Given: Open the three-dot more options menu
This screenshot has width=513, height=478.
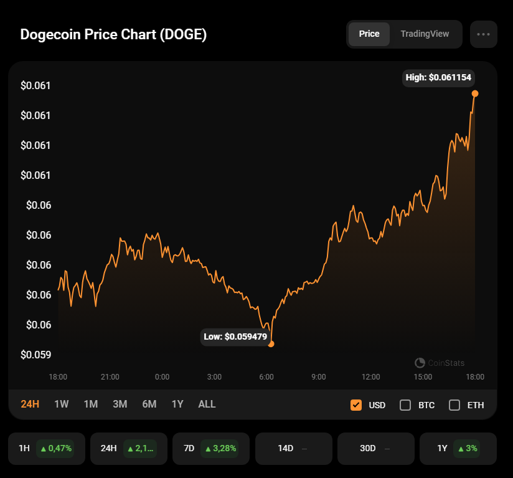Looking at the screenshot, I should (483, 34).
